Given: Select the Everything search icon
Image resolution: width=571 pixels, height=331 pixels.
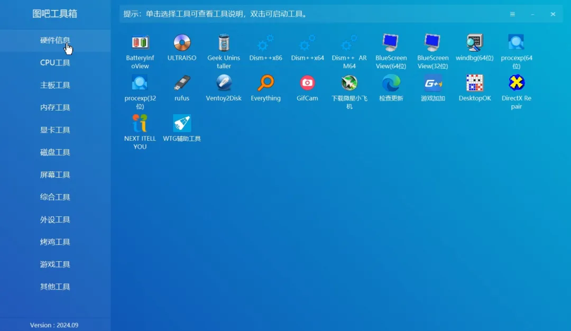Looking at the screenshot, I should [265, 83].
